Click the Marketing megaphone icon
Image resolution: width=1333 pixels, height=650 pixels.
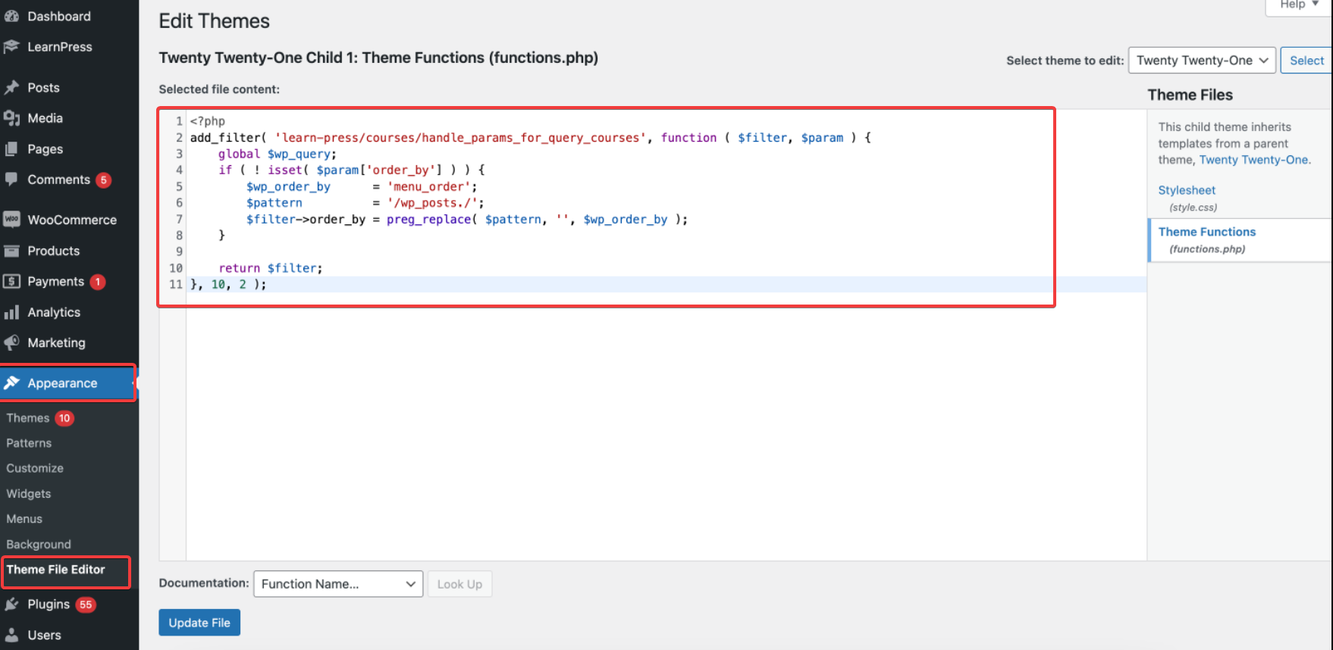coord(11,343)
